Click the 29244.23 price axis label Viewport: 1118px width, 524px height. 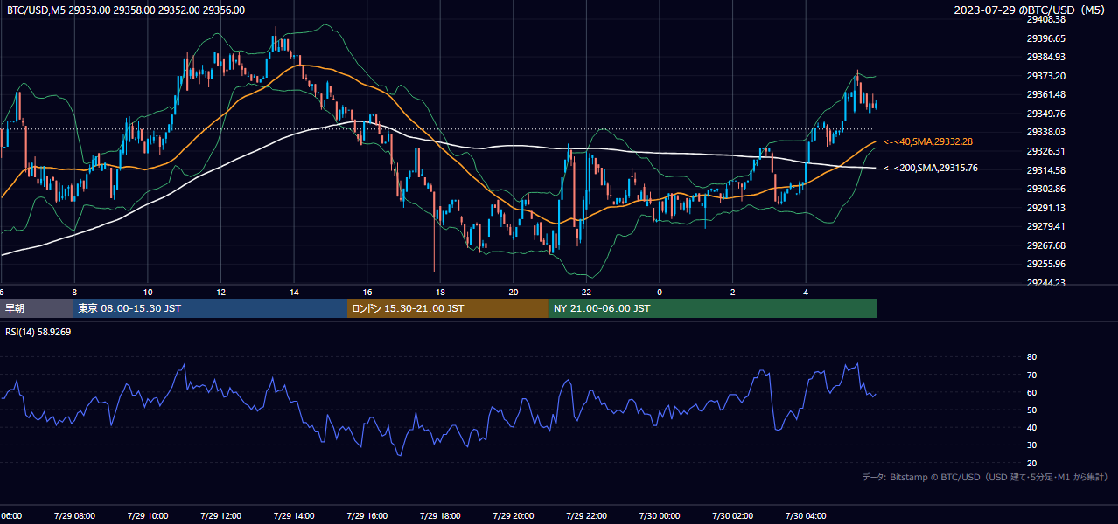pos(1046,283)
